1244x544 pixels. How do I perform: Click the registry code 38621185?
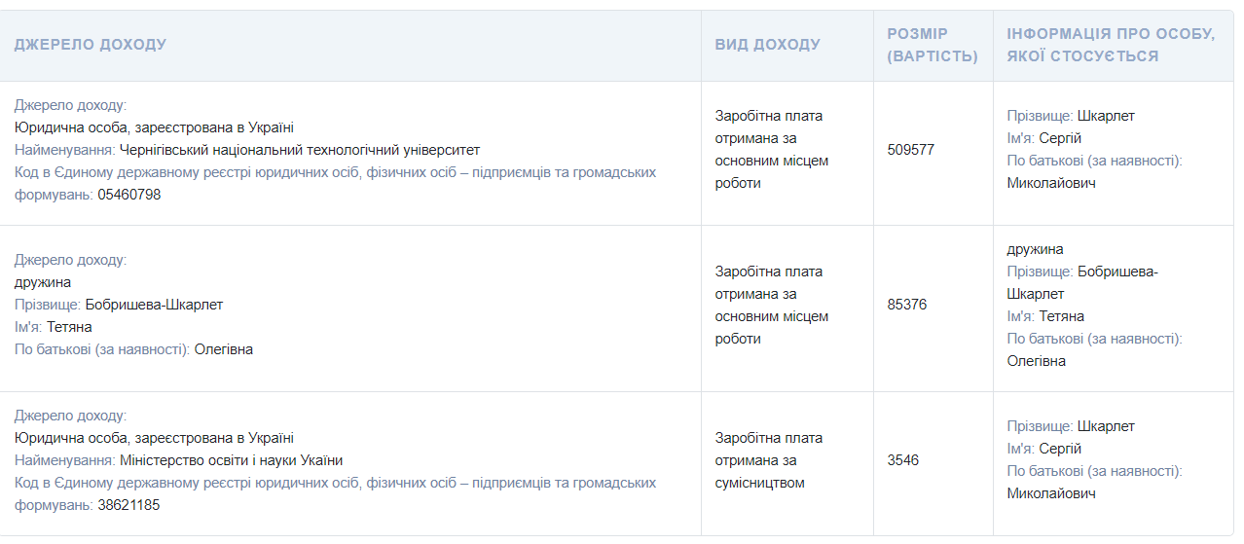point(128,505)
